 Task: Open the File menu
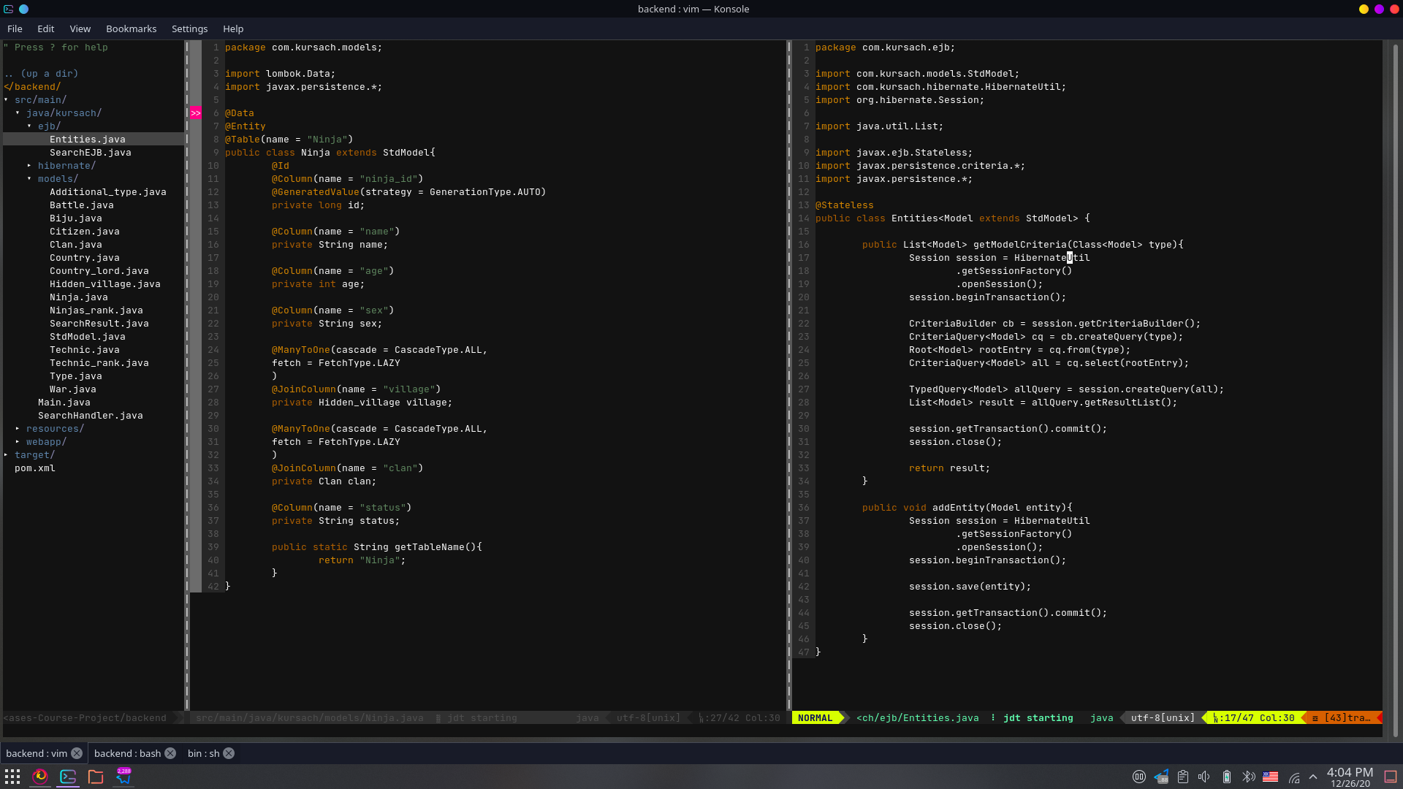coord(15,28)
